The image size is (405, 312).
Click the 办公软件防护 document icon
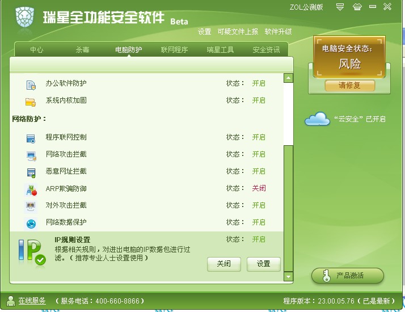tap(31, 85)
